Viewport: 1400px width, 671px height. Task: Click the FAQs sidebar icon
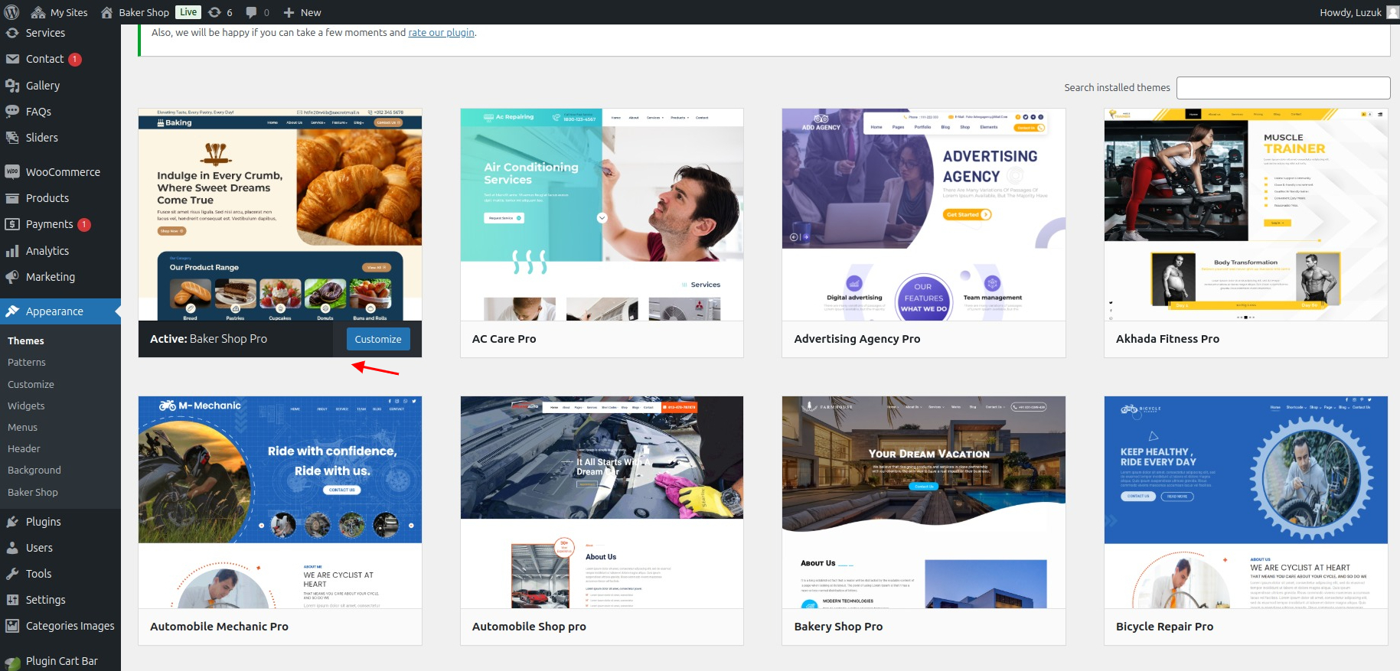(12, 112)
